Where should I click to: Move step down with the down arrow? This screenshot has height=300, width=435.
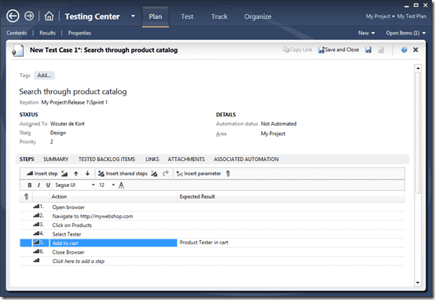point(87,174)
